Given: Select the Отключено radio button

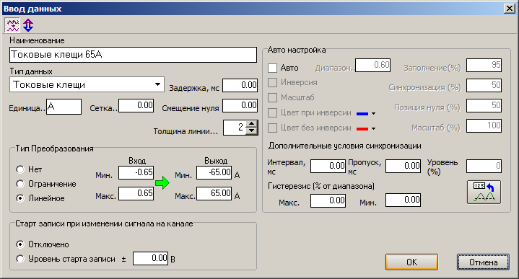Looking at the screenshot, I should point(20,244).
